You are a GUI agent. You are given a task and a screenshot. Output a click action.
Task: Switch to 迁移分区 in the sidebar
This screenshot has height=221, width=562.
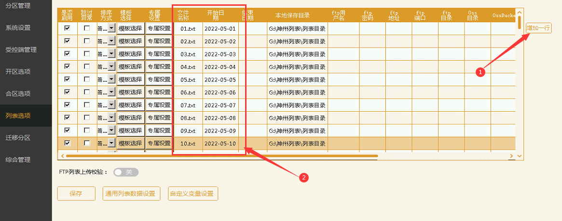point(18,138)
